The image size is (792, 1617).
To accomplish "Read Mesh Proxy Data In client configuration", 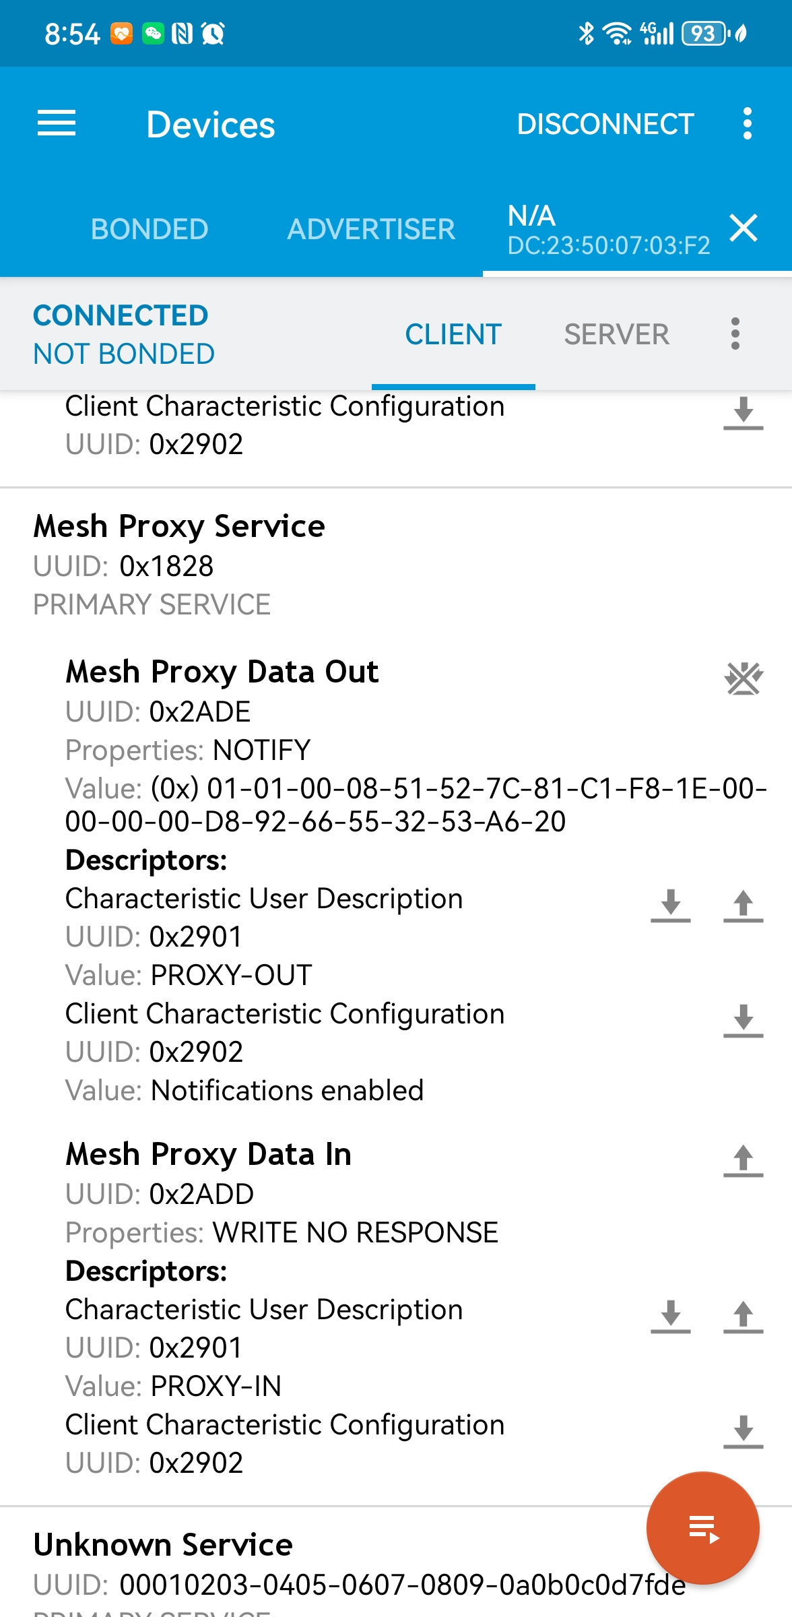I will pos(743,1431).
